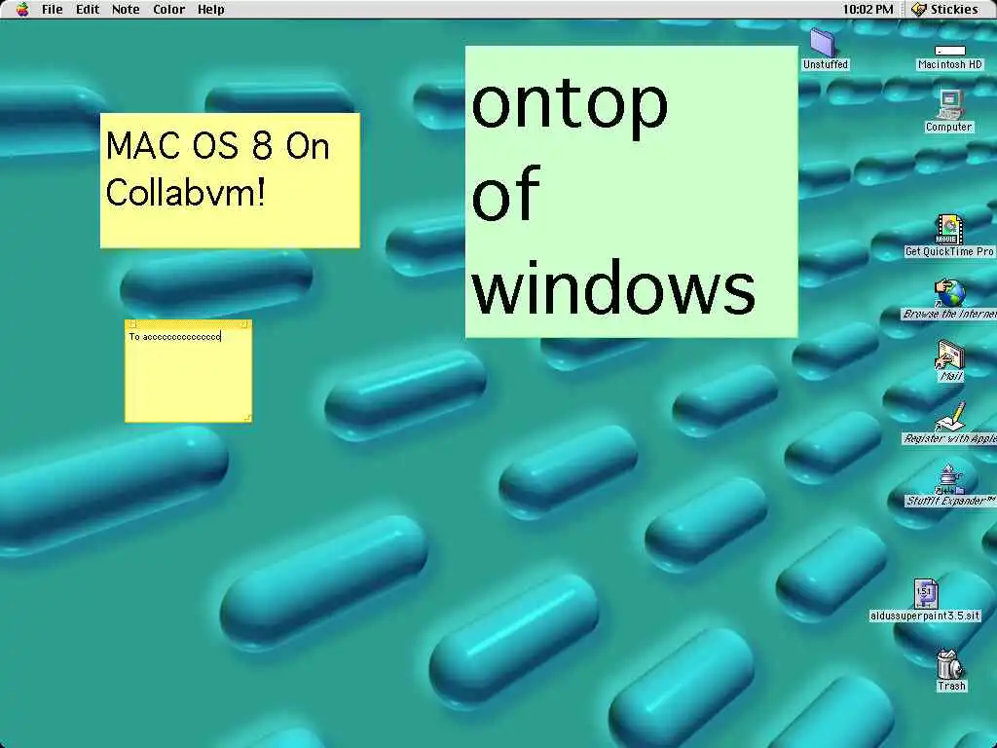Place cursor in the 'To acccc' note text
This screenshot has height=748, width=997.
coord(175,336)
